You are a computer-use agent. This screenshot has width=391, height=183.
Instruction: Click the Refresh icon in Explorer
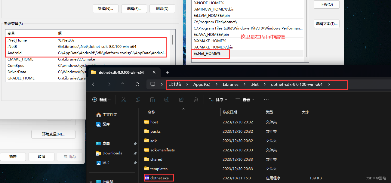click(x=137, y=84)
